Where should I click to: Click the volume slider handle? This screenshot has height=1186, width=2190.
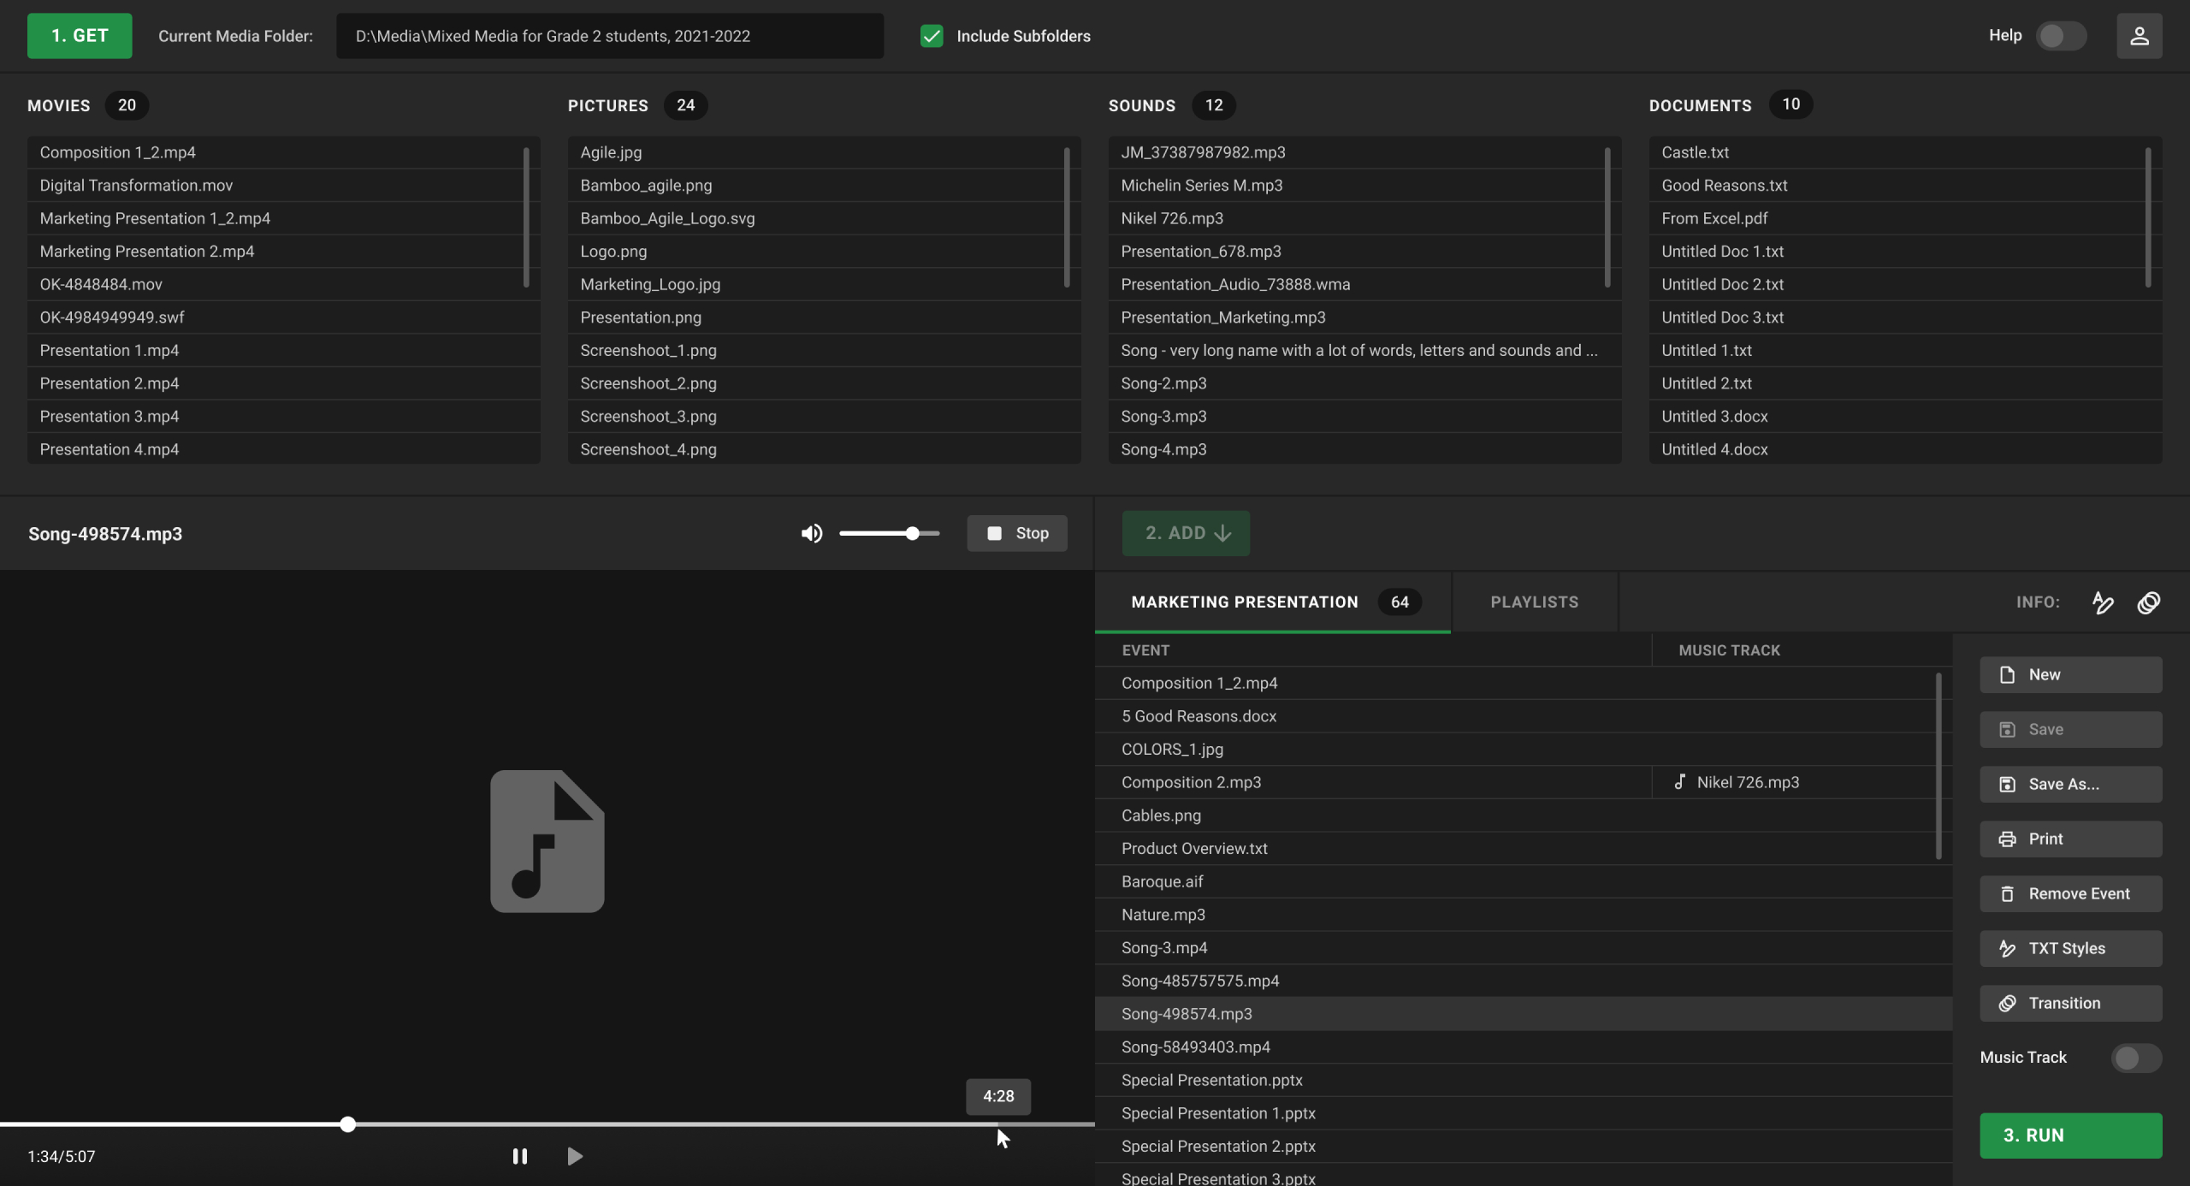(x=913, y=534)
